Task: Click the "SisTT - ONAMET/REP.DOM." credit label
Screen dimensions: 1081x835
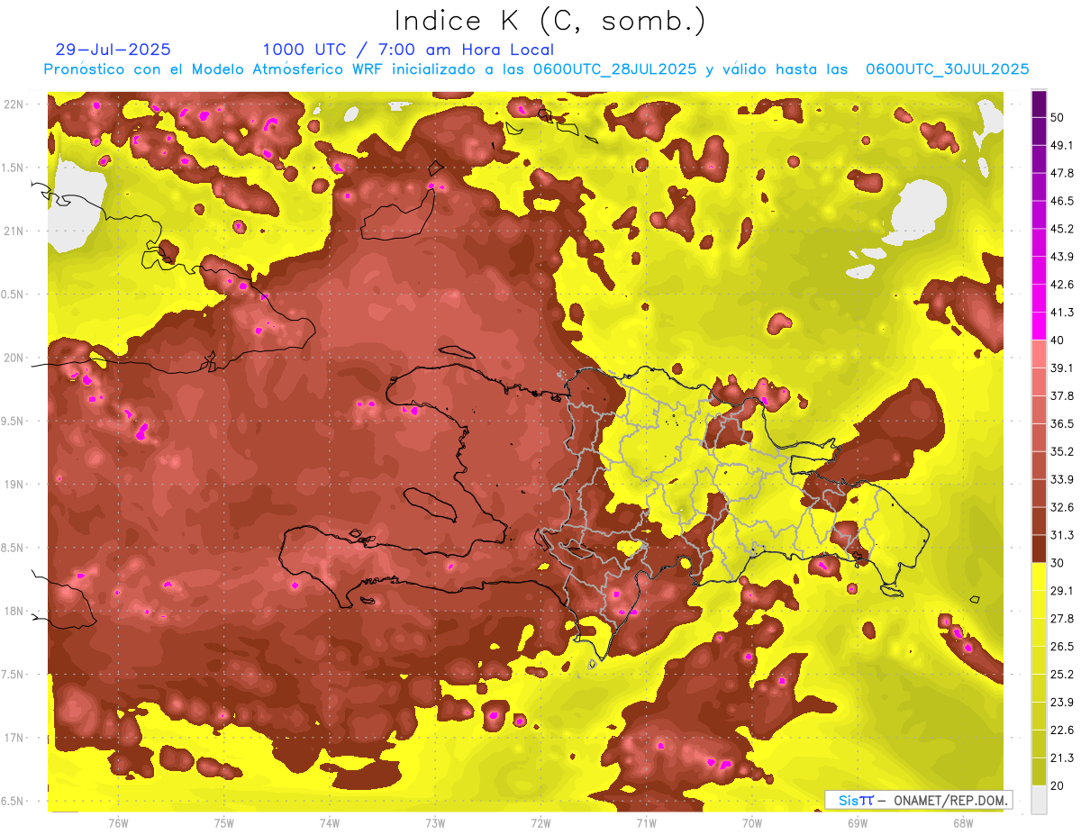Action: 918,800
